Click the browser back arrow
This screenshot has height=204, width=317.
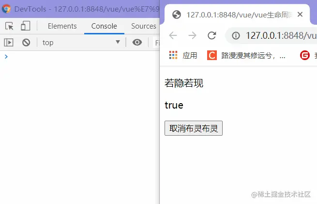[173, 35]
